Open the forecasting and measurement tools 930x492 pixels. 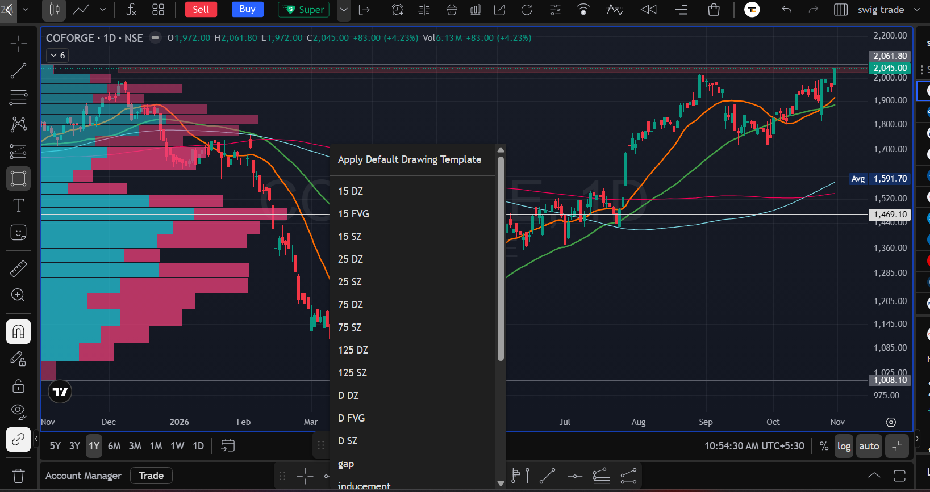tap(18, 152)
